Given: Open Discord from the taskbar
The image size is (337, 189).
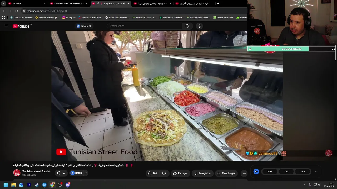Looking at the screenshot, I should pyautogui.click(x=68, y=185).
